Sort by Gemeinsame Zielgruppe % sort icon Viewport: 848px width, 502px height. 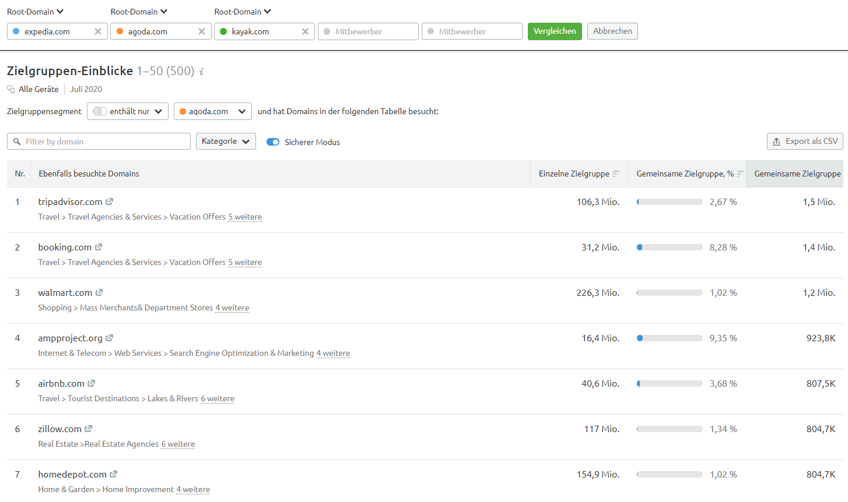click(x=740, y=174)
